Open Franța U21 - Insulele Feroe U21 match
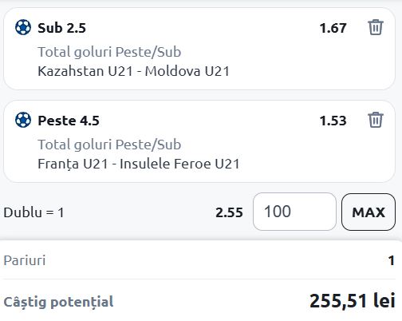Screen dimensions: 402x321 (139, 164)
